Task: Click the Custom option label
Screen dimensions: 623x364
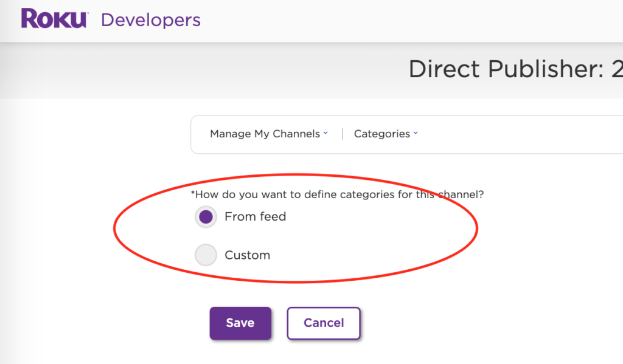Action: click(247, 255)
